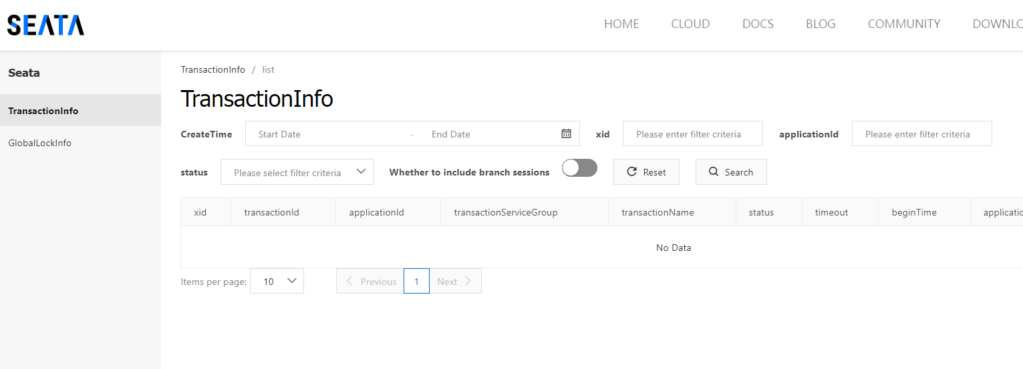This screenshot has height=369, width=1023.
Task: Click the Reset button
Action: click(x=646, y=172)
